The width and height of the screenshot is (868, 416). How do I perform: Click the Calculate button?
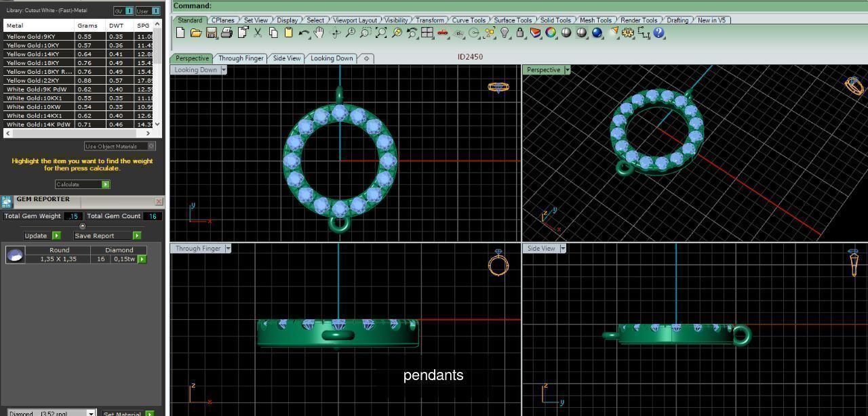click(x=82, y=184)
